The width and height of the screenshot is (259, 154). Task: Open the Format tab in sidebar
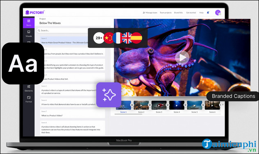click(29, 99)
